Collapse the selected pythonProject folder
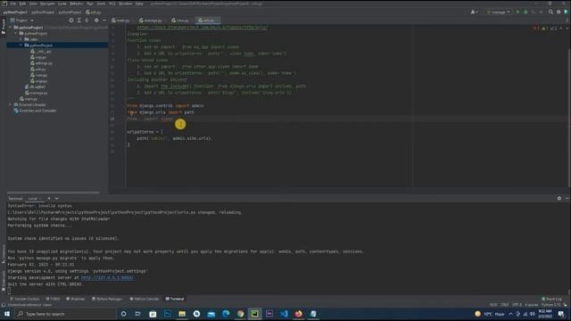 pos(21,45)
